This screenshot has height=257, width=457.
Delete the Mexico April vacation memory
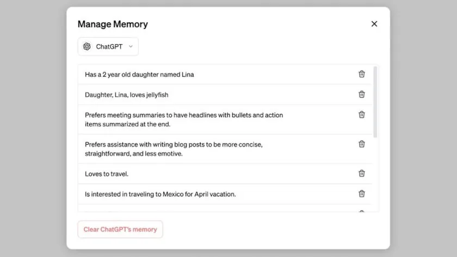coord(362,193)
